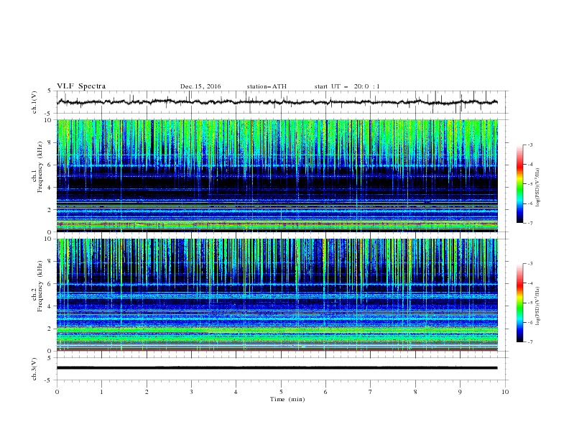Image resolution: width=569 pixels, height=440 pixels.
Task: Click the "ch.1(V)" axis label
Action: pyautogui.click(x=34, y=102)
